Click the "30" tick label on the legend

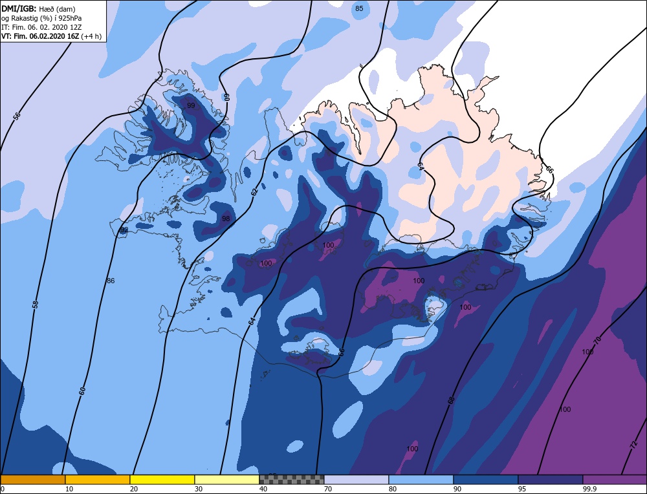click(199, 489)
